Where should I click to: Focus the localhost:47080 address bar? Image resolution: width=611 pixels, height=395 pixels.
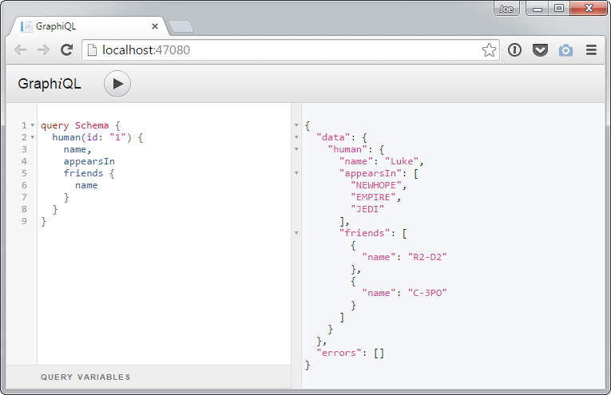pos(290,49)
